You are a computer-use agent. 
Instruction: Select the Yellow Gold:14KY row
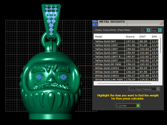(x=126, y=49)
